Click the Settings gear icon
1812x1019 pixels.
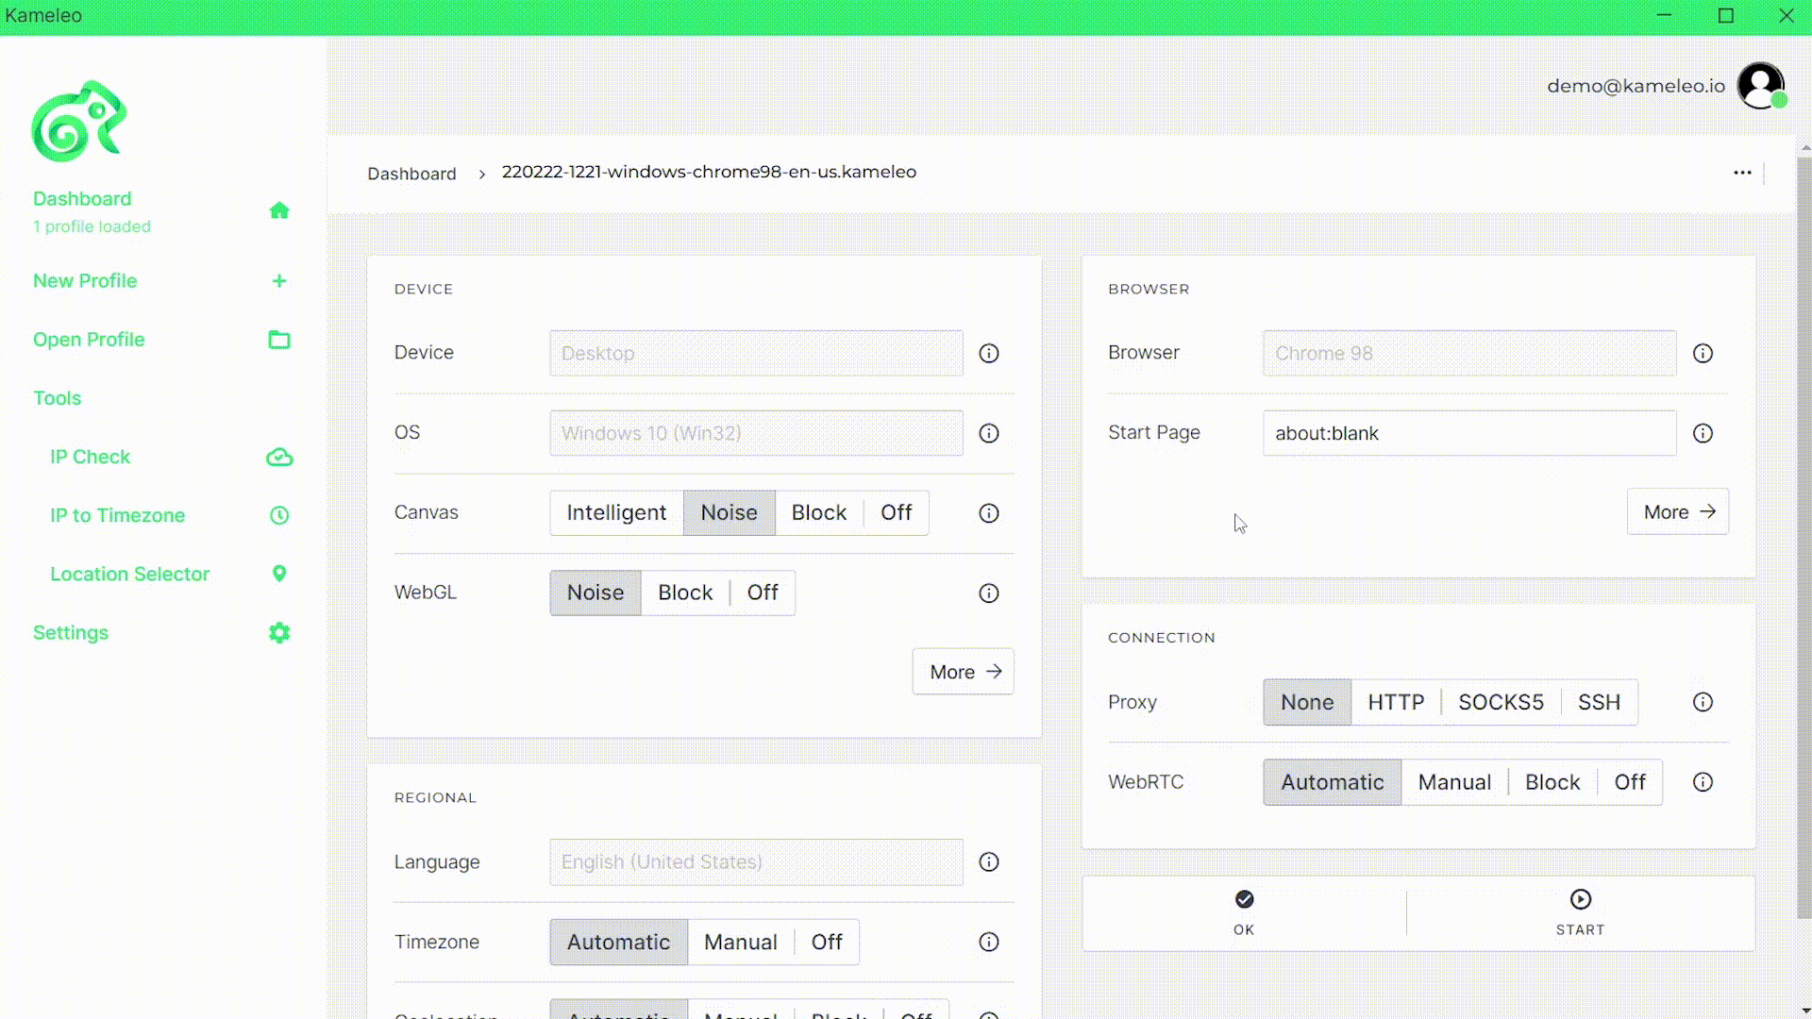pos(279,632)
